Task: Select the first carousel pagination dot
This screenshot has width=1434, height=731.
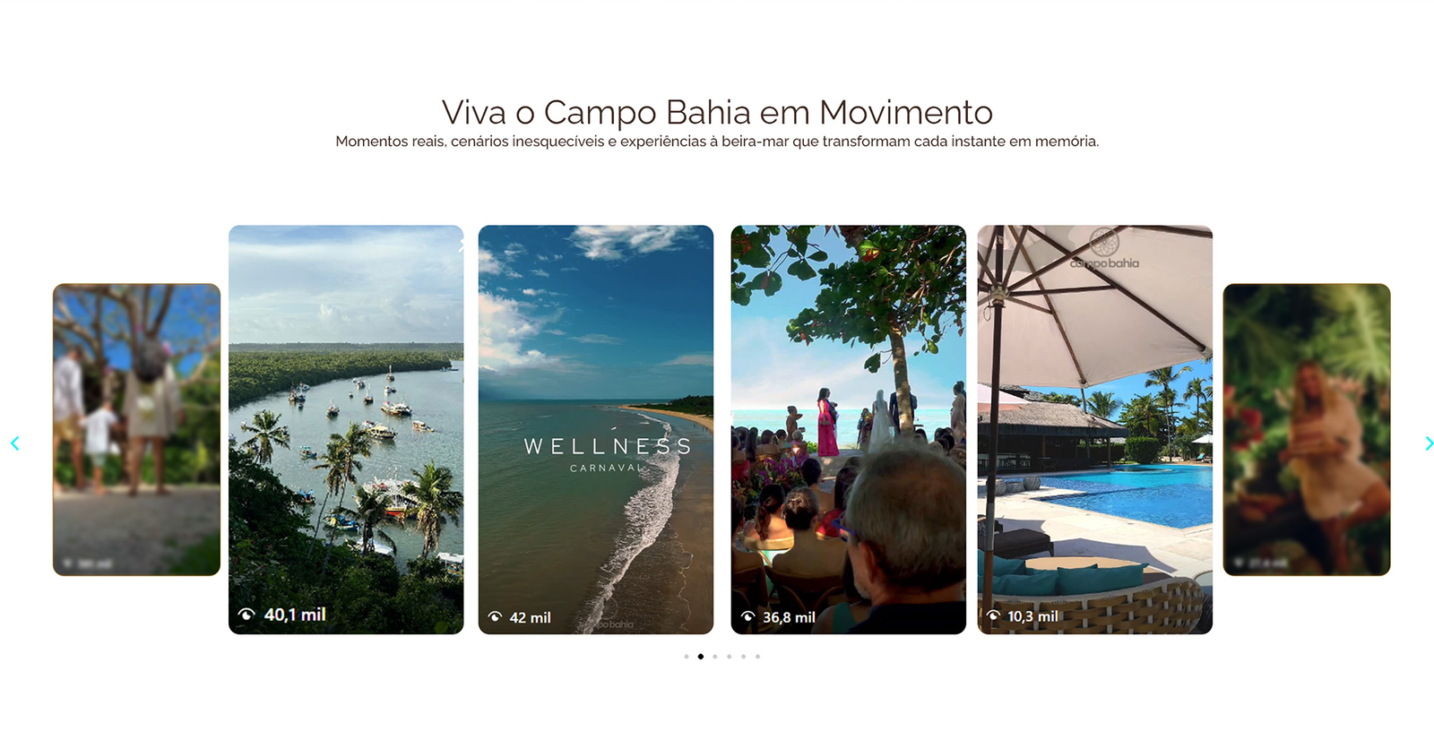Action: tap(687, 657)
